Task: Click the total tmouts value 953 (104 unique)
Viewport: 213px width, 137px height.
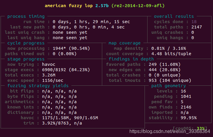Action: point(170,80)
